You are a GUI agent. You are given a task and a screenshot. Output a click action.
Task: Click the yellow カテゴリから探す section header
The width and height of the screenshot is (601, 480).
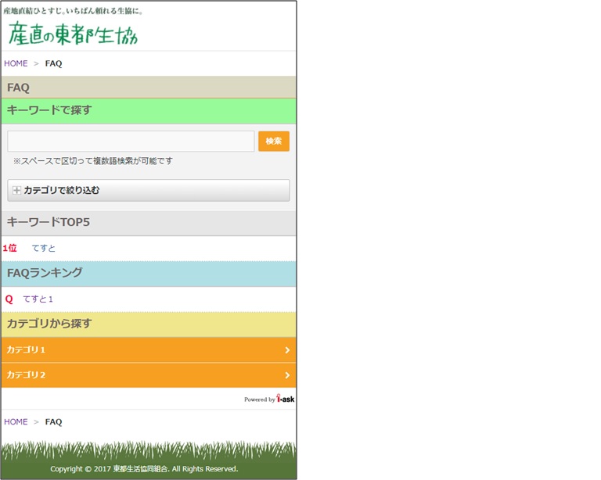tap(49, 324)
